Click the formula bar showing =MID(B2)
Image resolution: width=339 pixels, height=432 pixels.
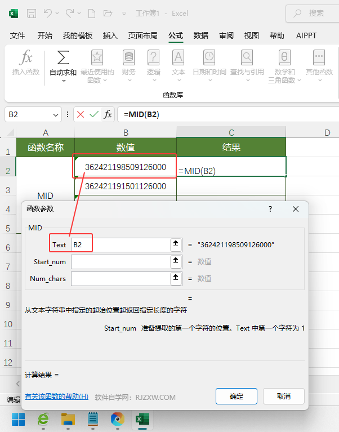click(228, 114)
